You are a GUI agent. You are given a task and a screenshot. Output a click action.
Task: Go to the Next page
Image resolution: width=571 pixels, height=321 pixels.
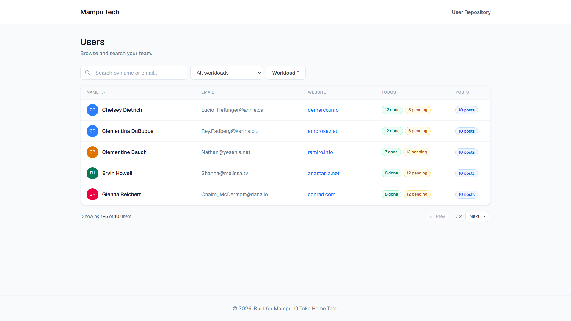tap(477, 216)
